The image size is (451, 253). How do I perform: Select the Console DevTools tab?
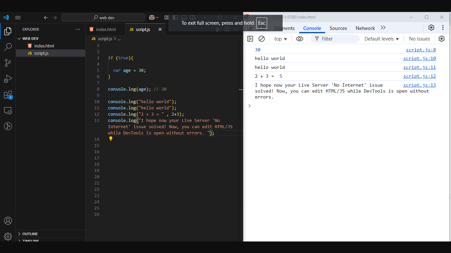tap(312, 28)
